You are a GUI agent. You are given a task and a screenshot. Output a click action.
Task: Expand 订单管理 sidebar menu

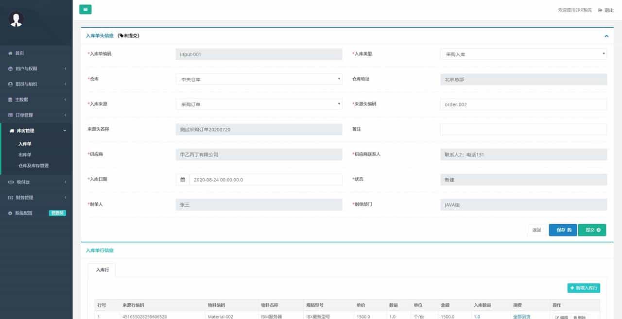[x=24, y=115]
